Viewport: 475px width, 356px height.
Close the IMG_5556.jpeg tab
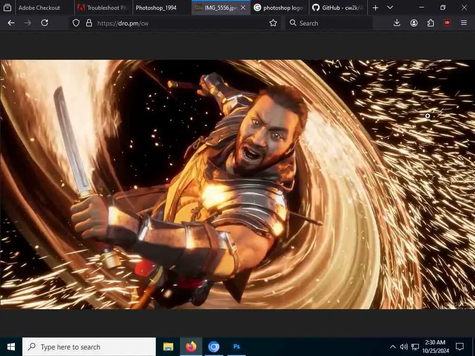click(x=243, y=7)
